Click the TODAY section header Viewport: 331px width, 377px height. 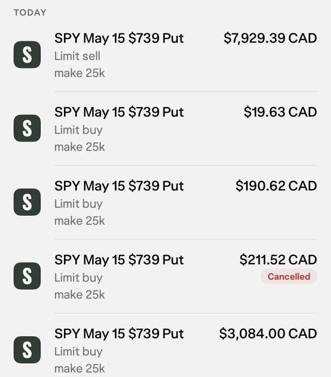(30, 12)
